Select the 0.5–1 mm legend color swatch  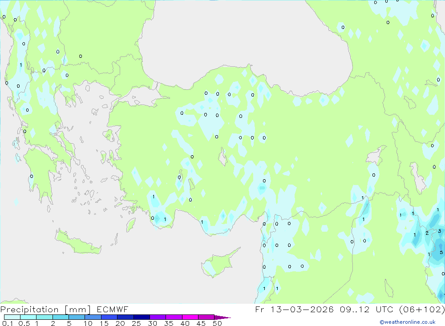[28, 317]
